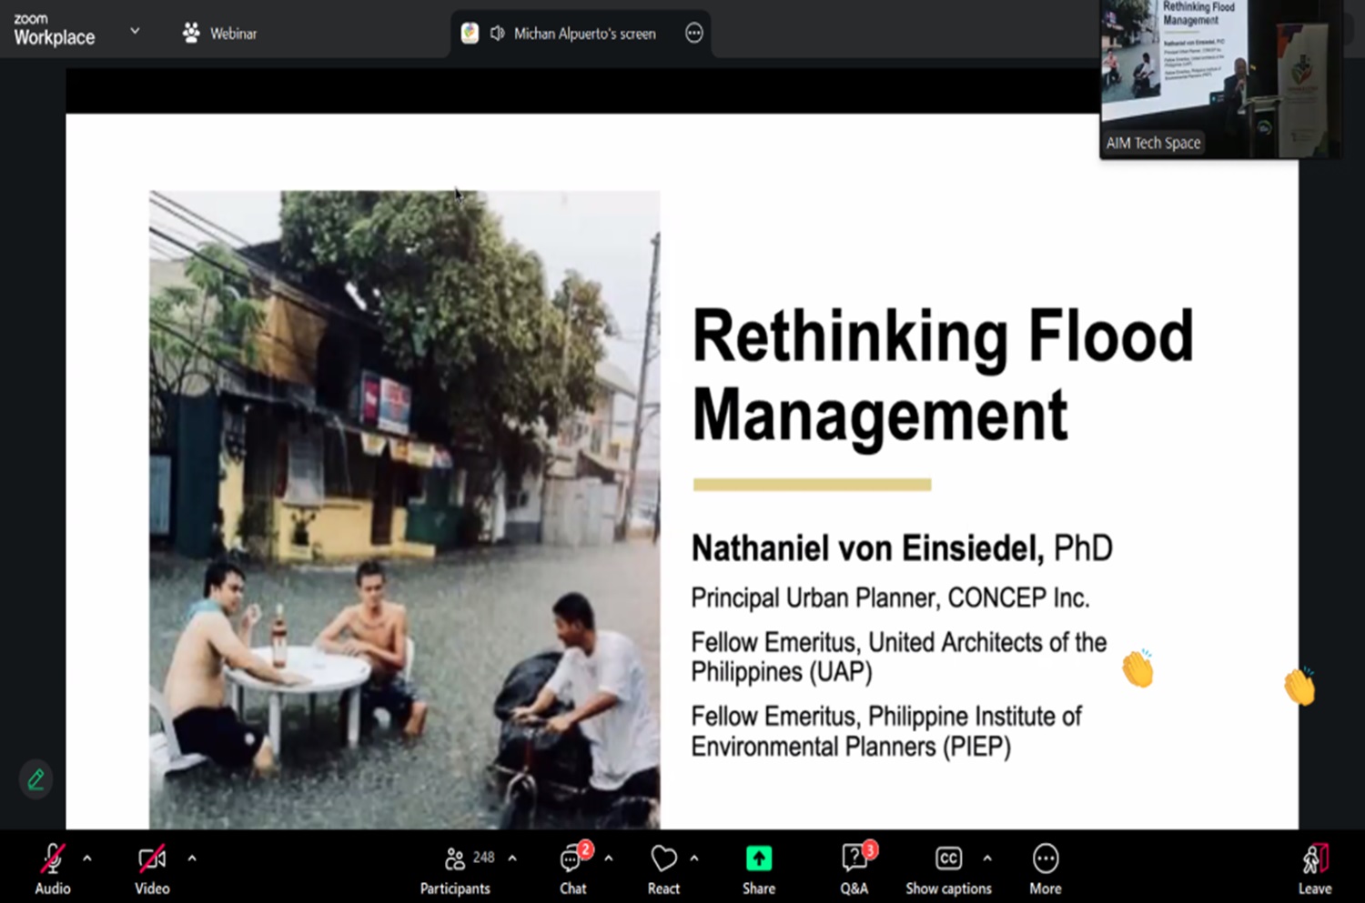The image size is (1365, 903).
Task: Expand chat options arrow next to Chat
Action: [x=609, y=858]
